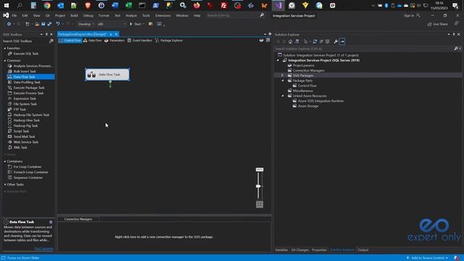Switch to the Parameters tab
464x261 pixels.
tap(115, 41)
